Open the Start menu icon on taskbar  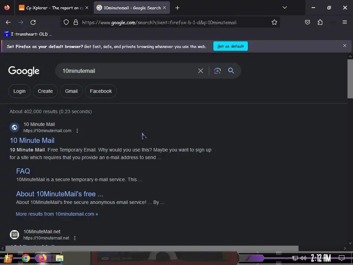tap(8, 258)
